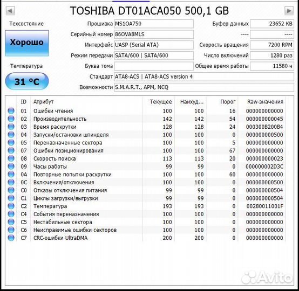Click the power-on count 1280 раз
The width and height of the screenshot is (299, 291).
(272, 56)
